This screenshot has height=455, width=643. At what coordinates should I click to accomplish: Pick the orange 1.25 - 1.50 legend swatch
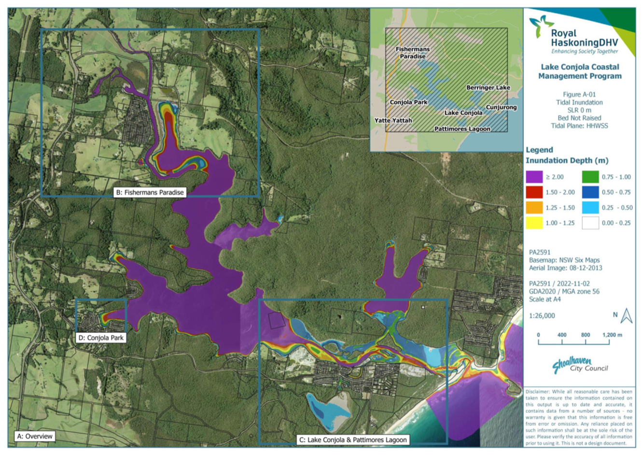point(534,208)
